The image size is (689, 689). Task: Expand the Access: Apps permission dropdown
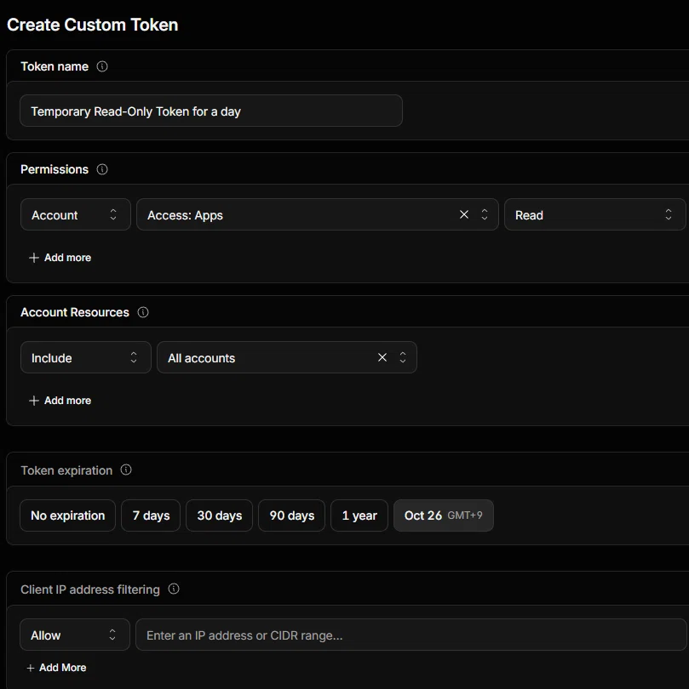tap(485, 214)
